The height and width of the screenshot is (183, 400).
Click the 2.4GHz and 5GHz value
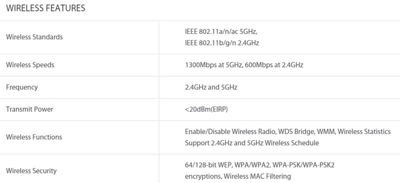(211, 87)
